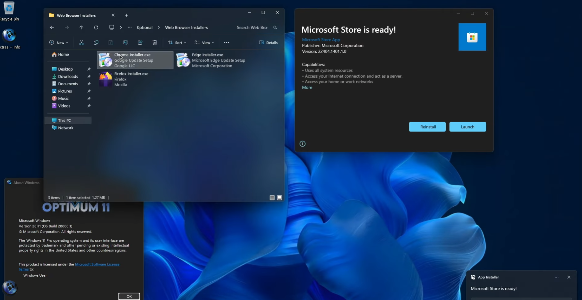The height and width of the screenshot is (300, 582).
Task: Click the PC monitor icon in address bar
Action: [112, 27]
